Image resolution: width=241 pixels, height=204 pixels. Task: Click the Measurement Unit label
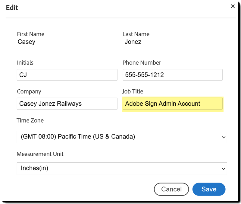click(40, 154)
